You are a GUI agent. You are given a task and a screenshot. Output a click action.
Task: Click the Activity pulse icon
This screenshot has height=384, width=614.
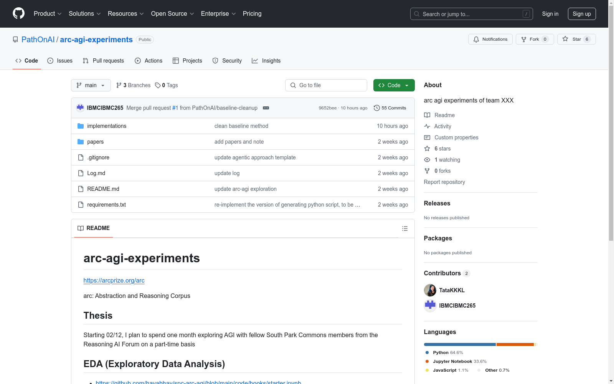pyautogui.click(x=427, y=126)
